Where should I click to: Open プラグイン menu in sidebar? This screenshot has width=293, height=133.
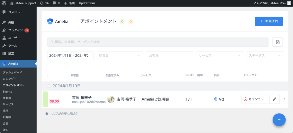(x=15, y=30)
